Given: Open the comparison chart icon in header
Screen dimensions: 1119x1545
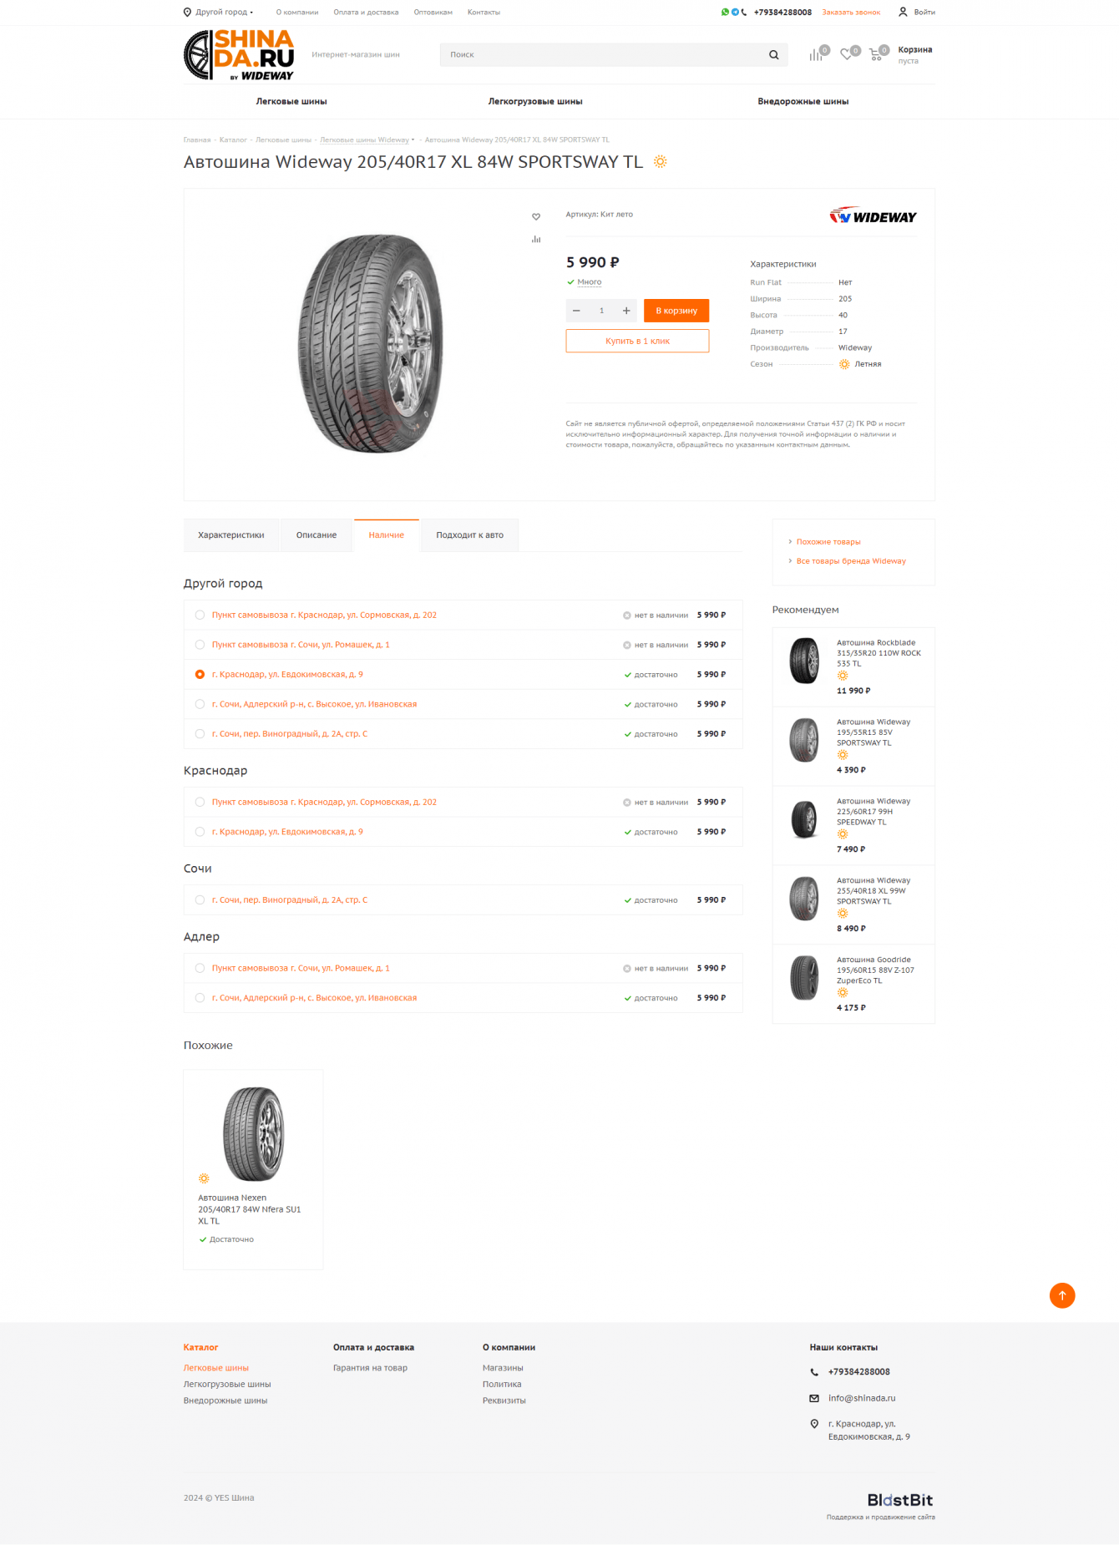Looking at the screenshot, I should coord(815,55).
